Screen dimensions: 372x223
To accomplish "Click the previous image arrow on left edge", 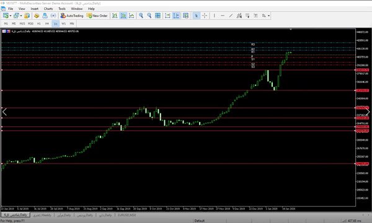I will tap(4, 112).
